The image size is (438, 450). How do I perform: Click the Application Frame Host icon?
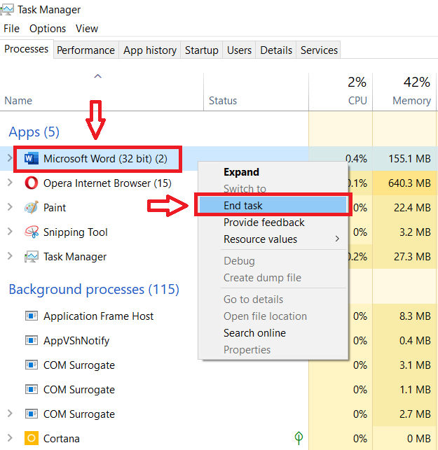click(x=32, y=316)
